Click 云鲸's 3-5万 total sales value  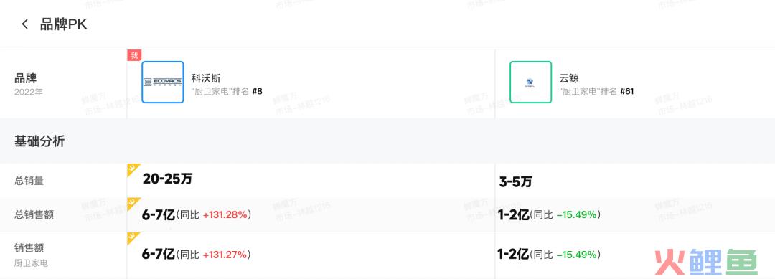click(515, 182)
